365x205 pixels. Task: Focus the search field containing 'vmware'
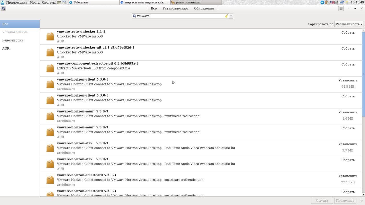click(180, 16)
